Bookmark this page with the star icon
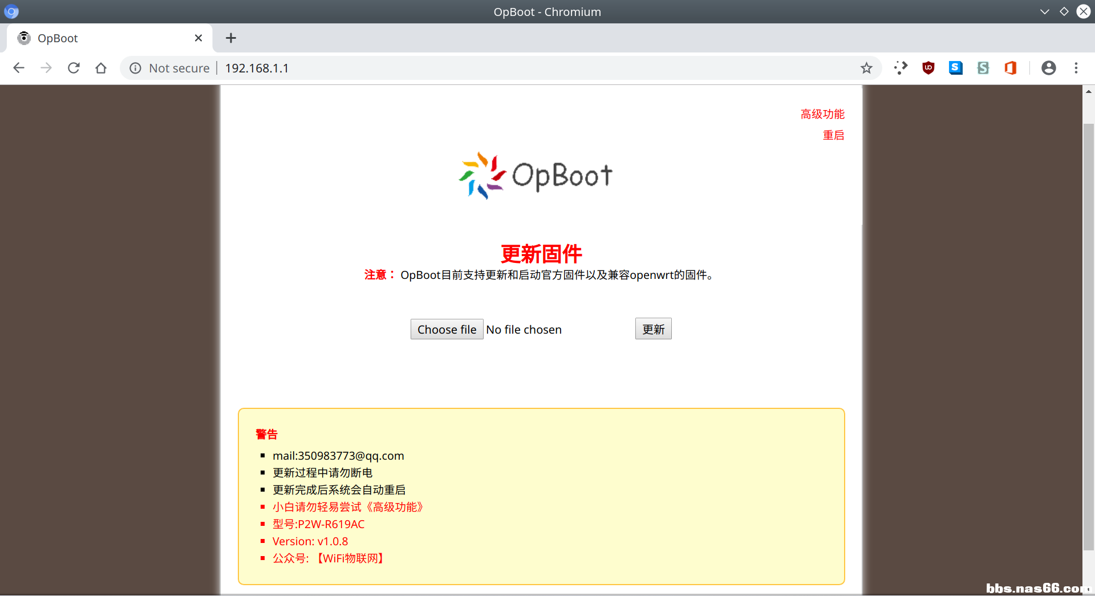 [x=866, y=68]
